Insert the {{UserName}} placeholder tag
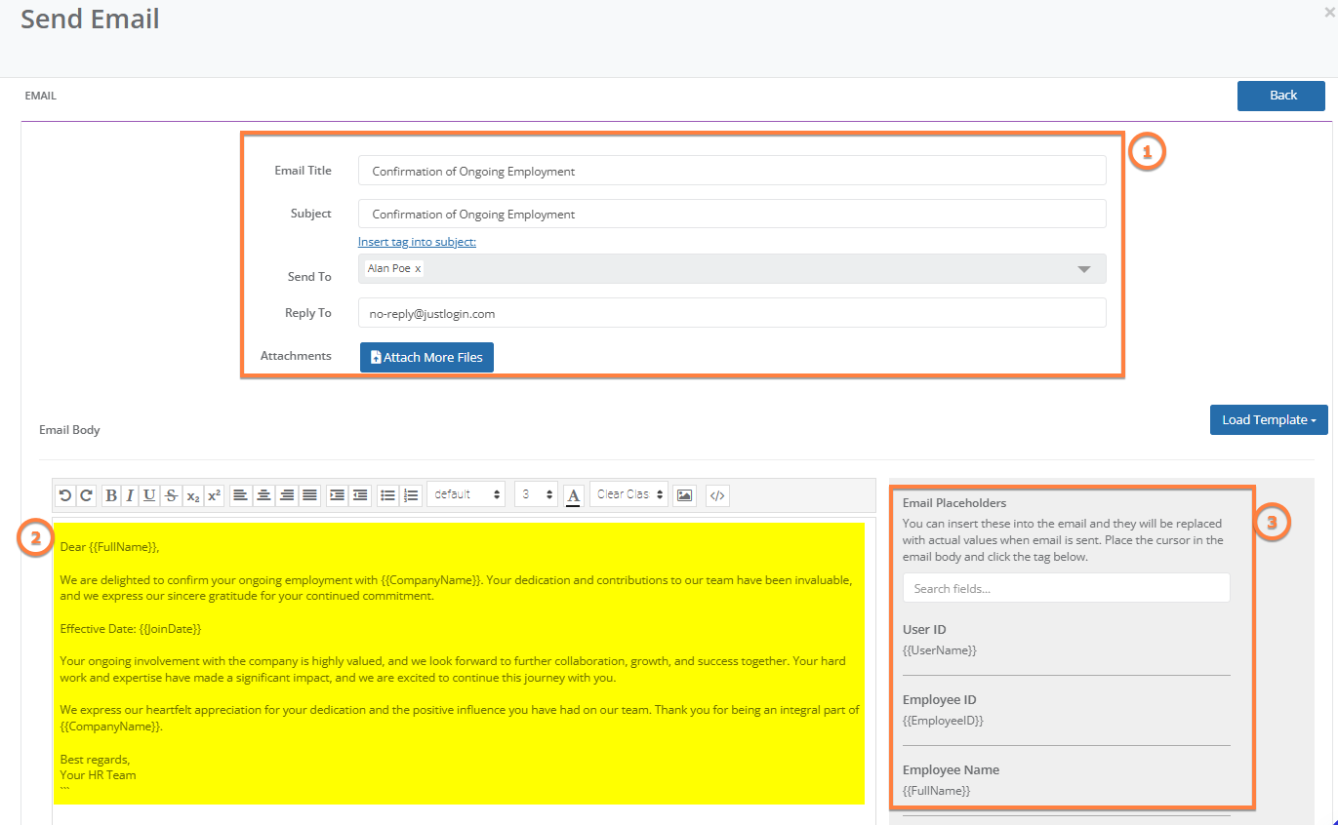Screen dimensions: 1338x825 click(x=940, y=650)
